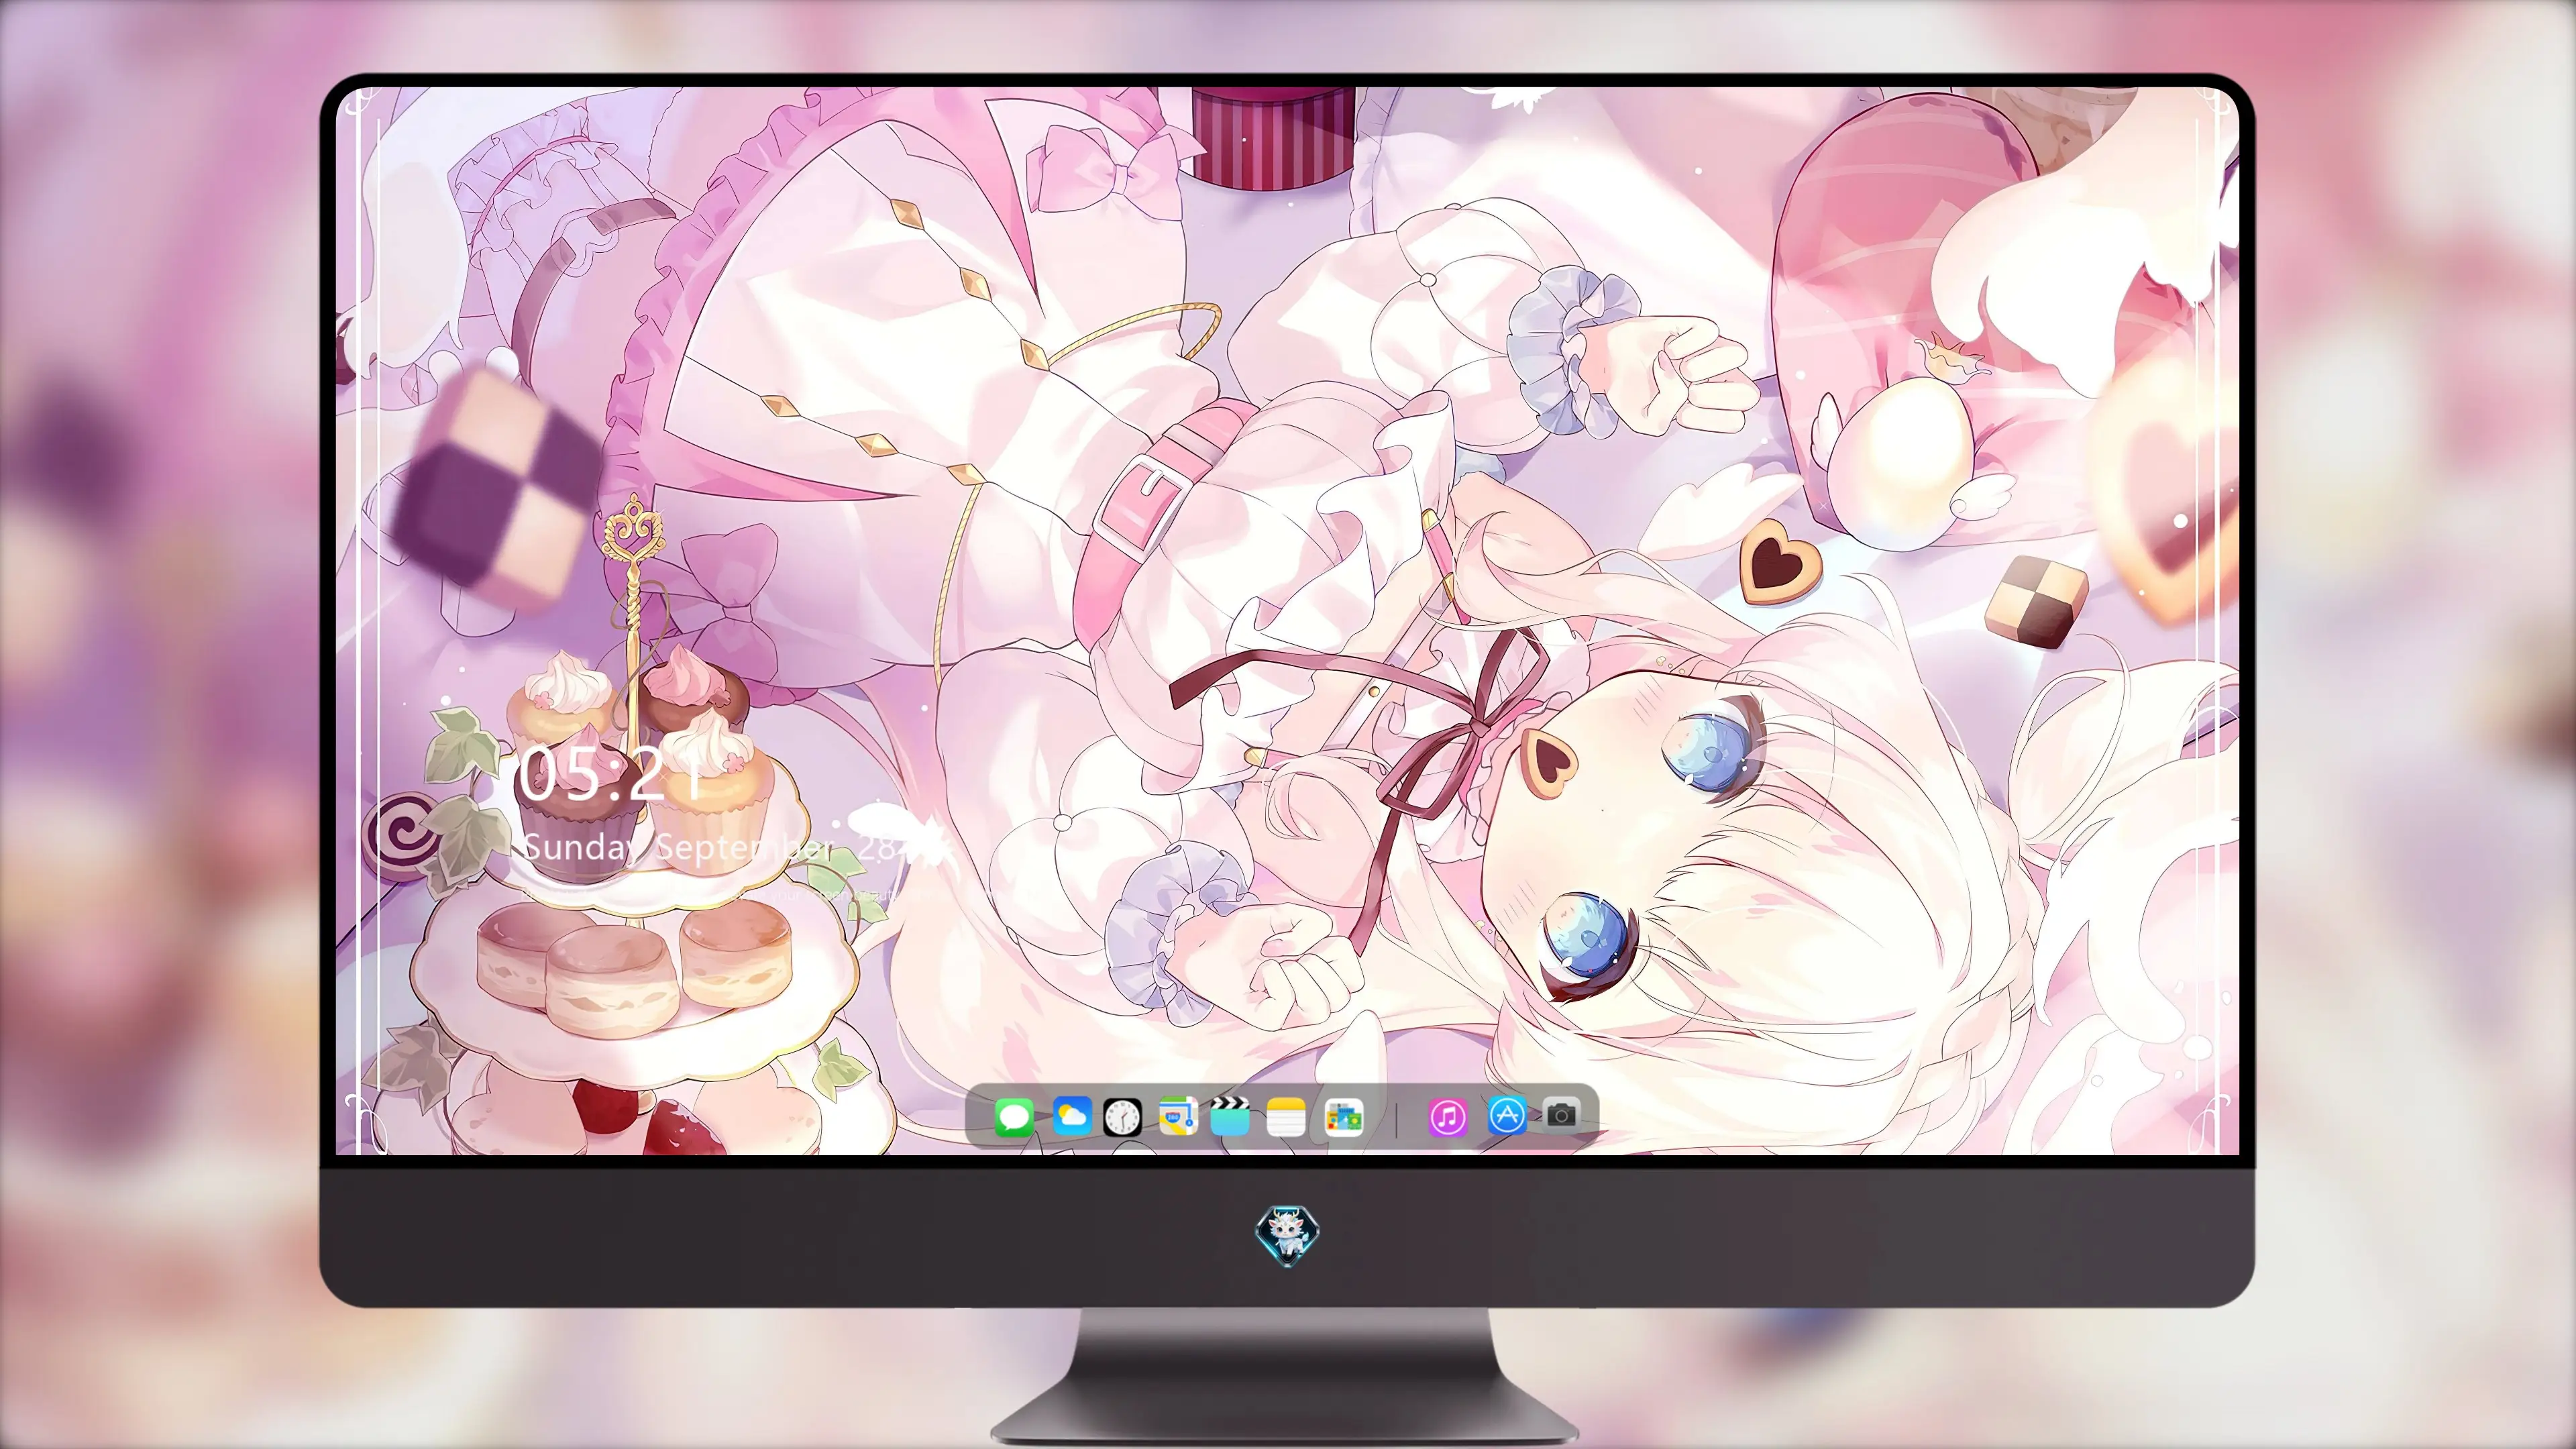Click the cat logo on monitor chin

point(1287,1235)
